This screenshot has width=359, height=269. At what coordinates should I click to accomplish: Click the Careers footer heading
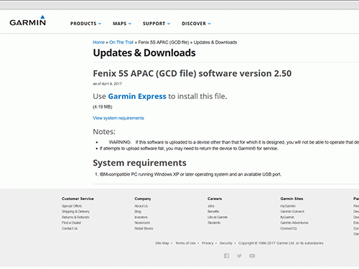pos(215,199)
